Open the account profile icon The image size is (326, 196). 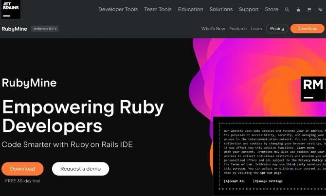pos(298,10)
